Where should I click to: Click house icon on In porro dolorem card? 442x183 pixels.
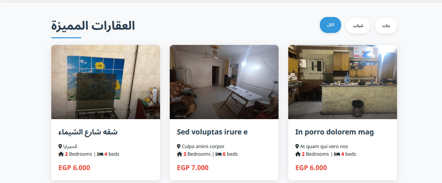pos(298,154)
